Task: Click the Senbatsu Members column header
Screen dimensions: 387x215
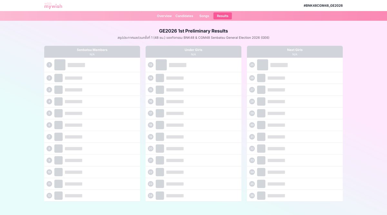Action: [92, 52]
